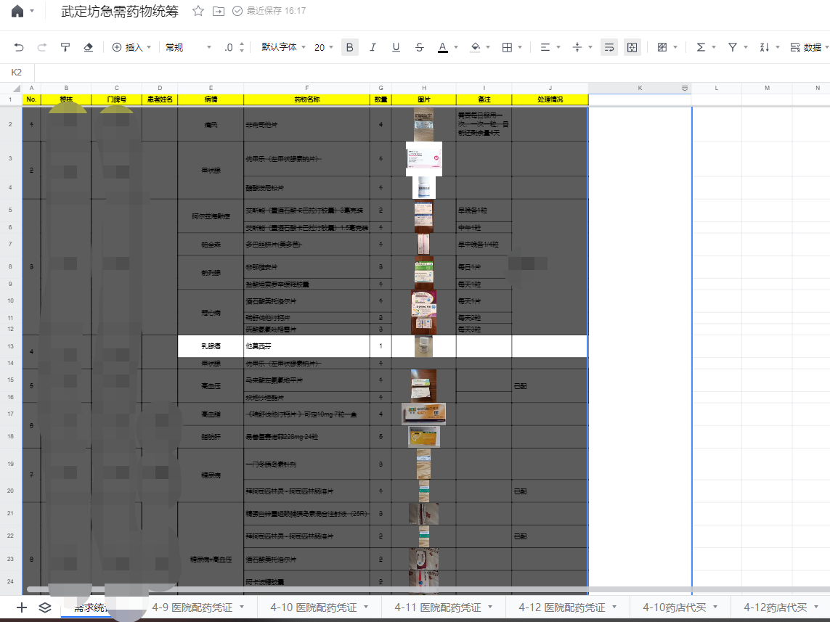Switch to 4-12 医院配药凭证 tab
830x622 pixels.
562,607
